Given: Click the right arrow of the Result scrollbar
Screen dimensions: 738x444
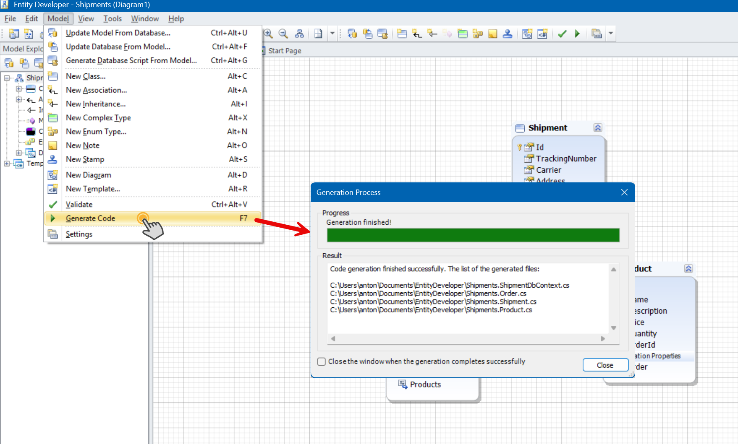Looking at the screenshot, I should pyautogui.click(x=603, y=338).
